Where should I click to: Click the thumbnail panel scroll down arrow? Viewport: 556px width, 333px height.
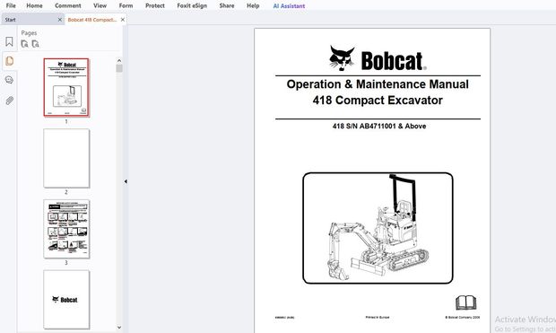(119, 328)
